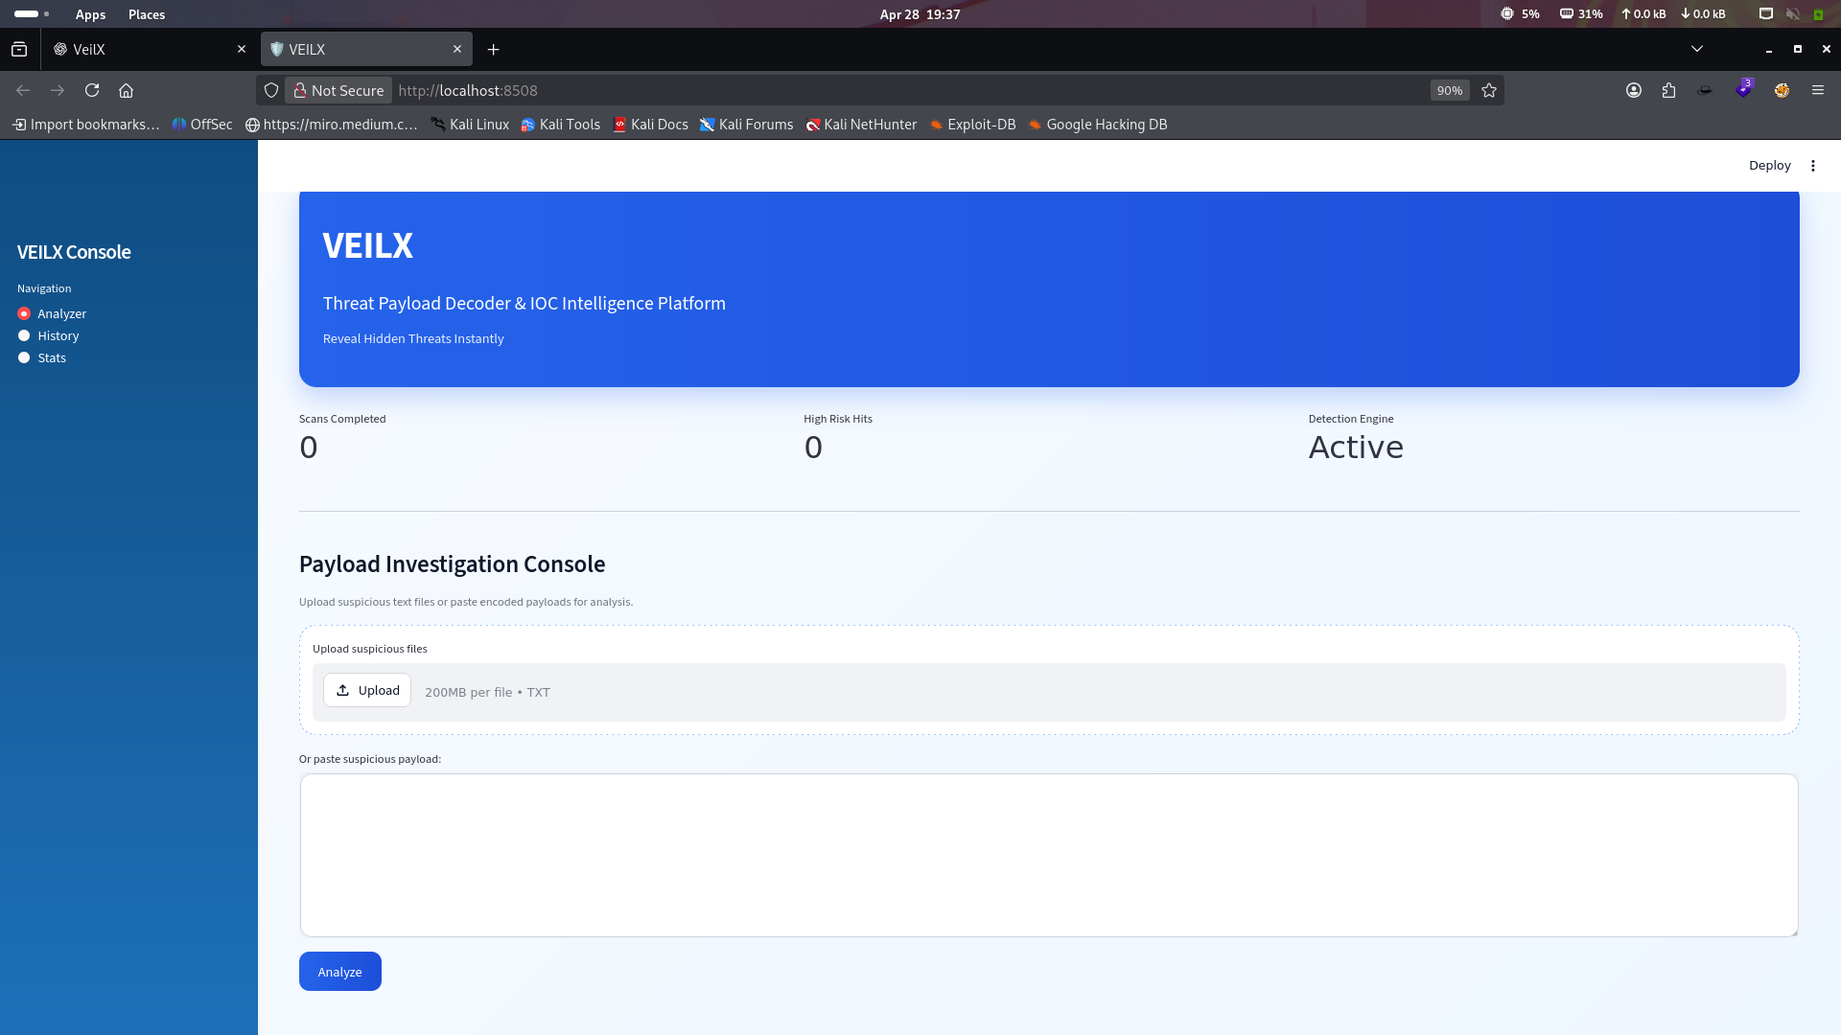Open the Exploit-DB bookmark
The image size is (1841, 1035).
[x=972, y=125]
